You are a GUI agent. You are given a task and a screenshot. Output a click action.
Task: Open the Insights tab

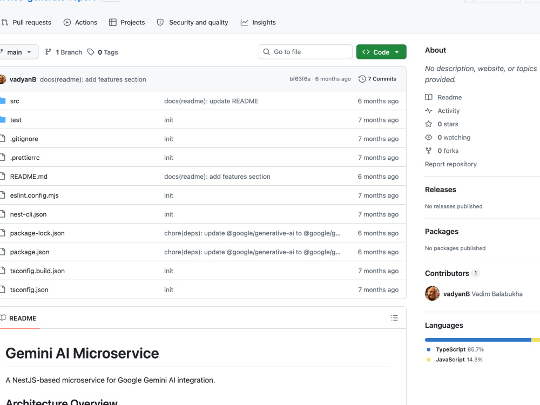(x=258, y=22)
